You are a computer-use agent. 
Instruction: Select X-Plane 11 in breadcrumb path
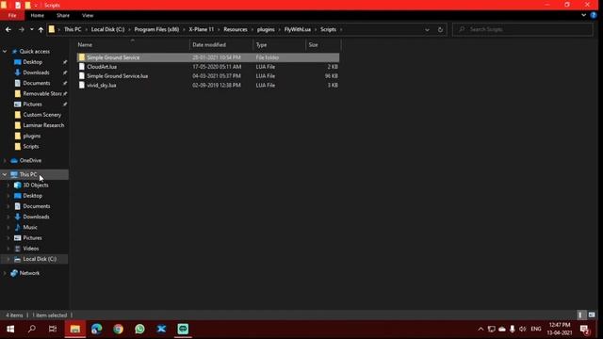click(201, 29)
